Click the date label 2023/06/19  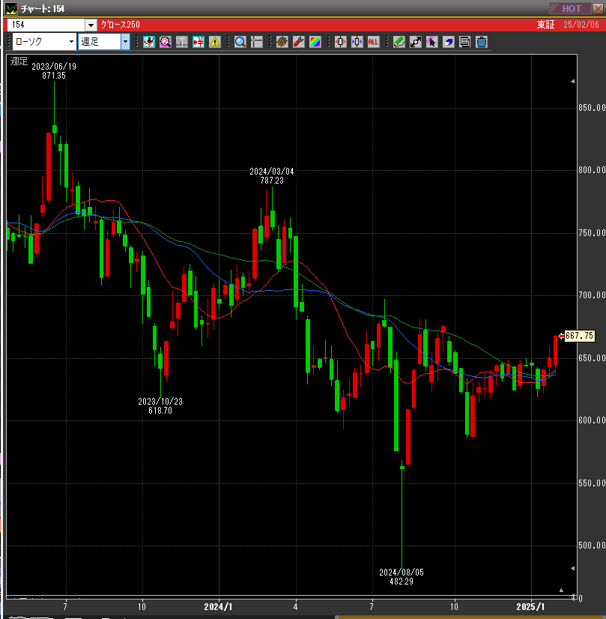(54, 66)
